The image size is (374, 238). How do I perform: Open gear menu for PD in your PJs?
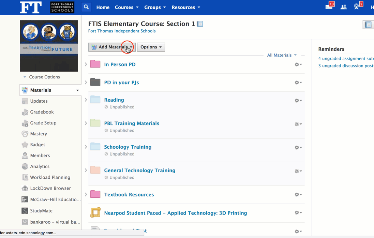point(298,83)
